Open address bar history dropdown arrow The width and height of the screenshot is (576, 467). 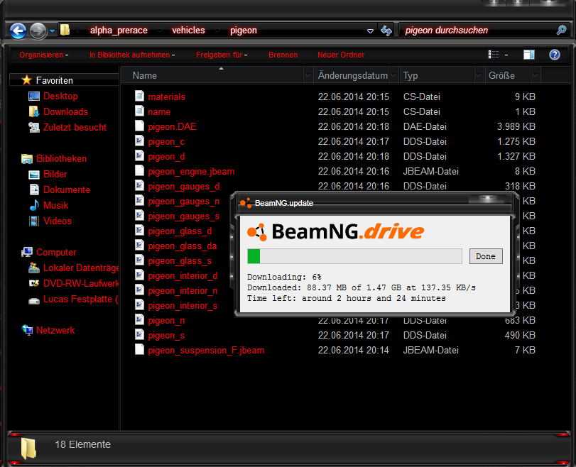click(370, 31)
